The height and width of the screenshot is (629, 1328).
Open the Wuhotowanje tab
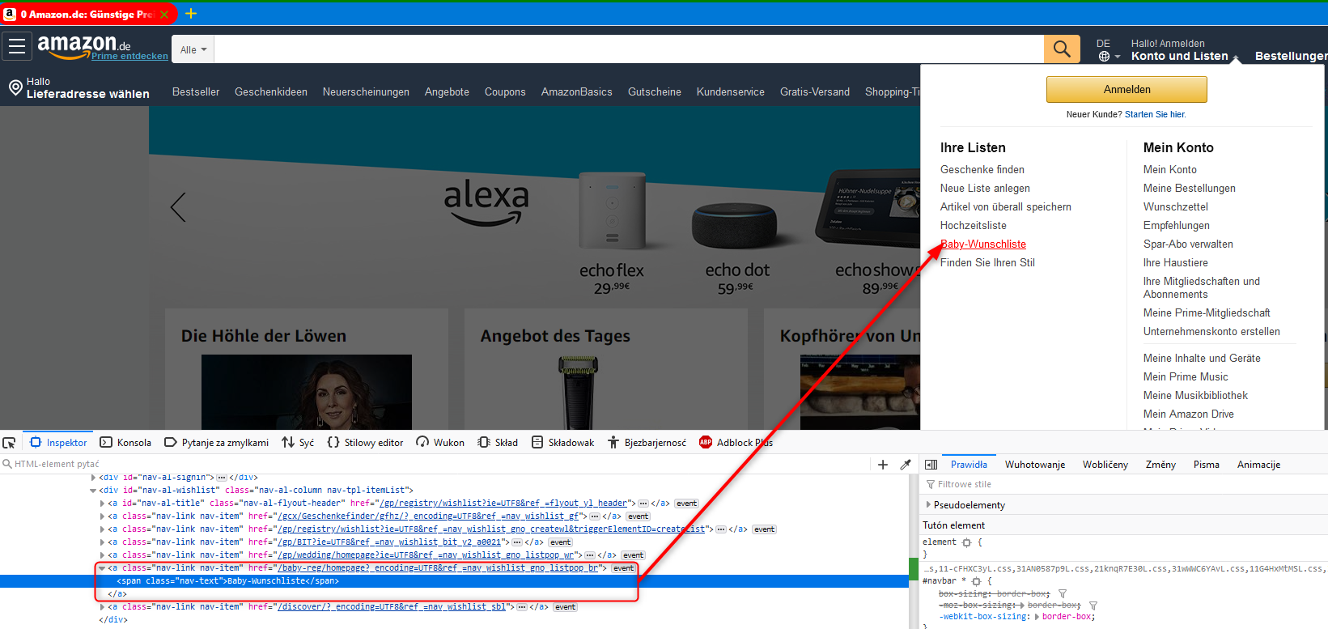click(1035, 465)
